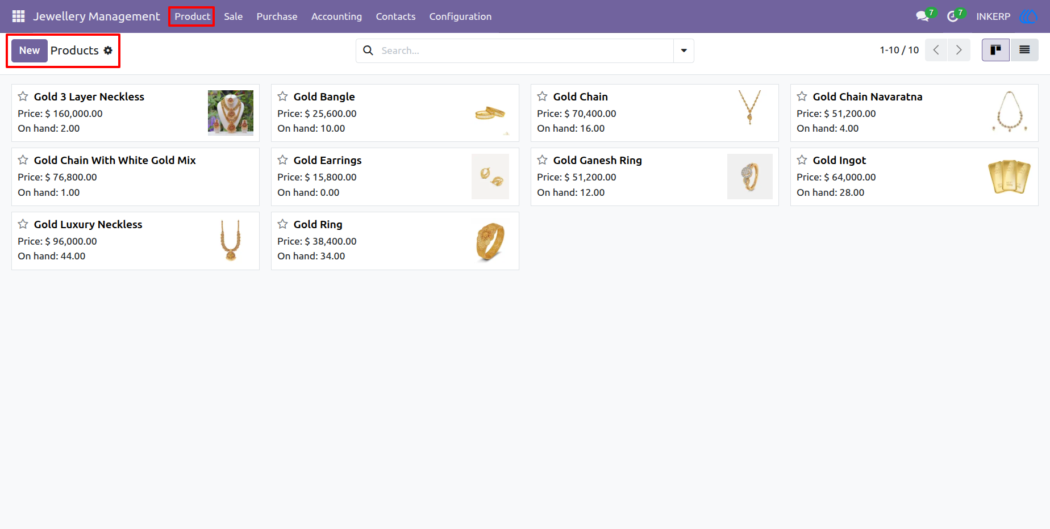Favorite Gold 3 Layer Neckless star
This screenshot has width=1050, height=529.
(x=23, y=96)
